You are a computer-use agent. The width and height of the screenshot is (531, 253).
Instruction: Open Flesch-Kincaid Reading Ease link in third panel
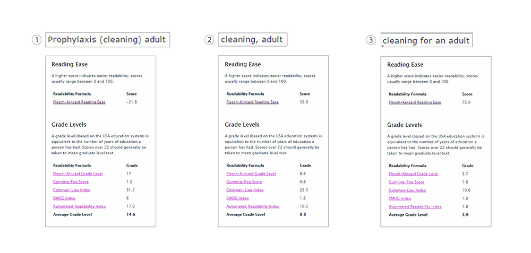[x=415, y=102]
